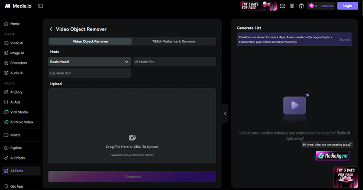
Task: Select the Video Object Remover tab
Action: click(x=90, y=41)
